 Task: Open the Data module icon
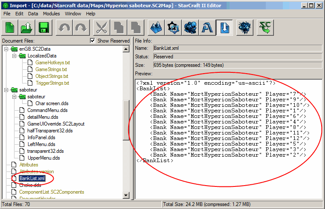[x=190, y=28]
